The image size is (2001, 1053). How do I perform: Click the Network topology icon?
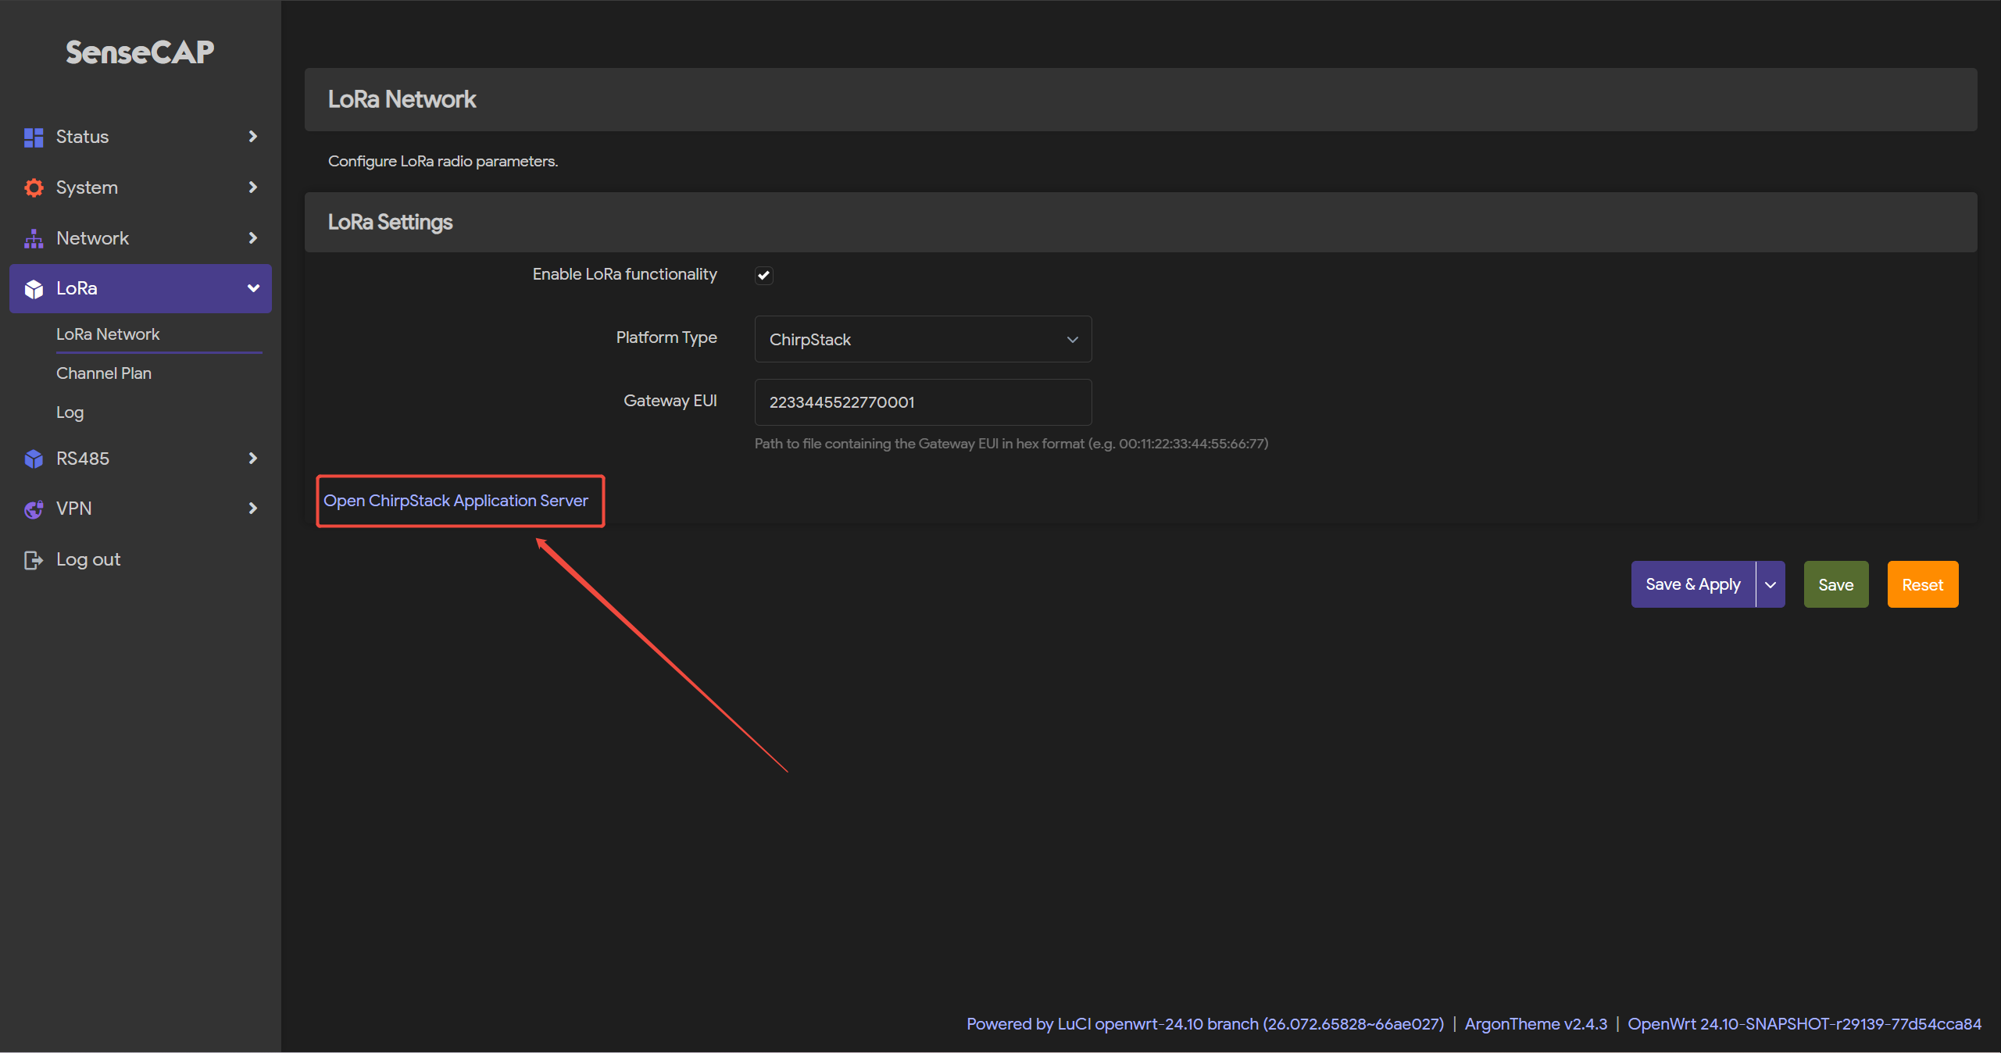pos(34,238)
